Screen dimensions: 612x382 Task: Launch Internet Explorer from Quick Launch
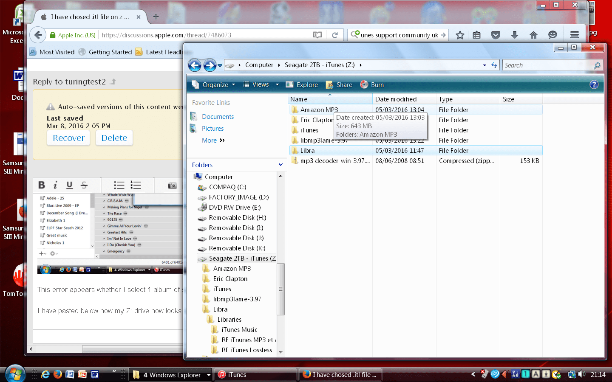[45, 374]
